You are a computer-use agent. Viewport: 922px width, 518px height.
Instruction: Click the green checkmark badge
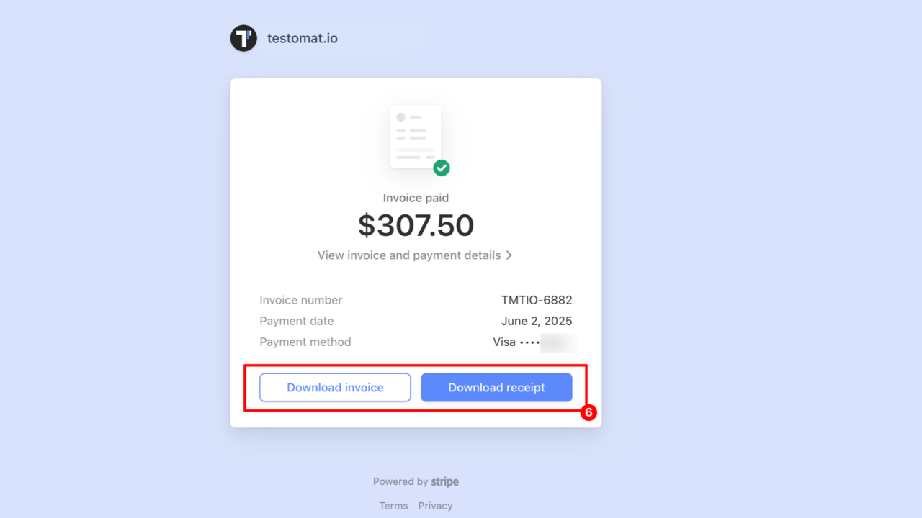click(442, 168)
